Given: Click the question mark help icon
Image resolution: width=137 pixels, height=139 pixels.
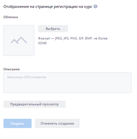Looking at the screenshot, I should pos(95,7).
